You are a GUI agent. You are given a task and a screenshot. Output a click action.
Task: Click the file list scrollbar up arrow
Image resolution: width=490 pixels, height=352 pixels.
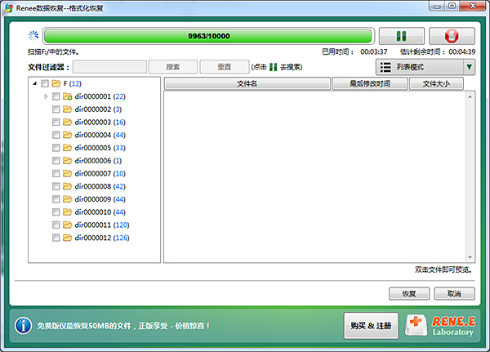pyautogui.click(x=470, y=97)
